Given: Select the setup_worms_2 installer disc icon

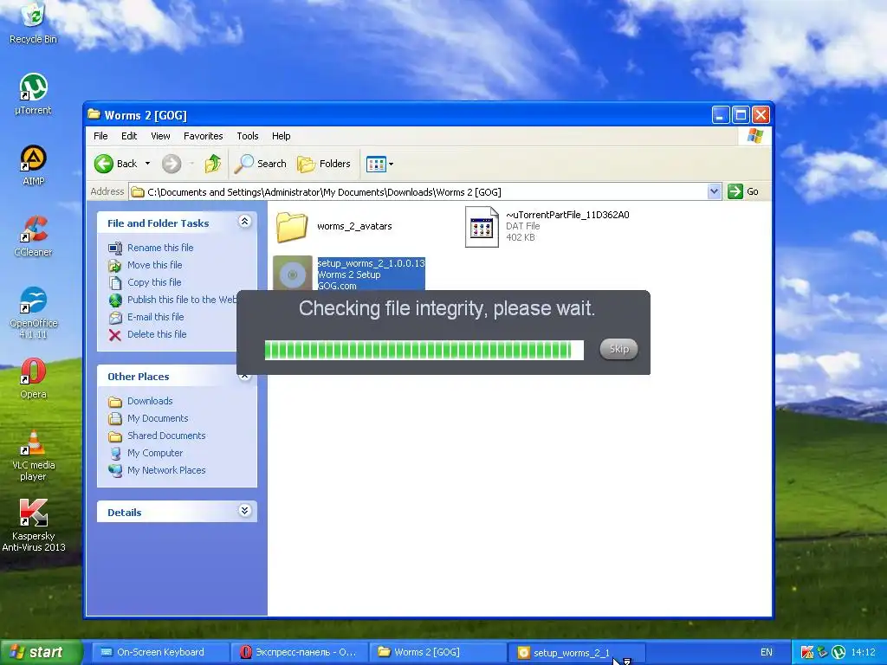Looking at the screenshot, I should (x=293, y=274).
